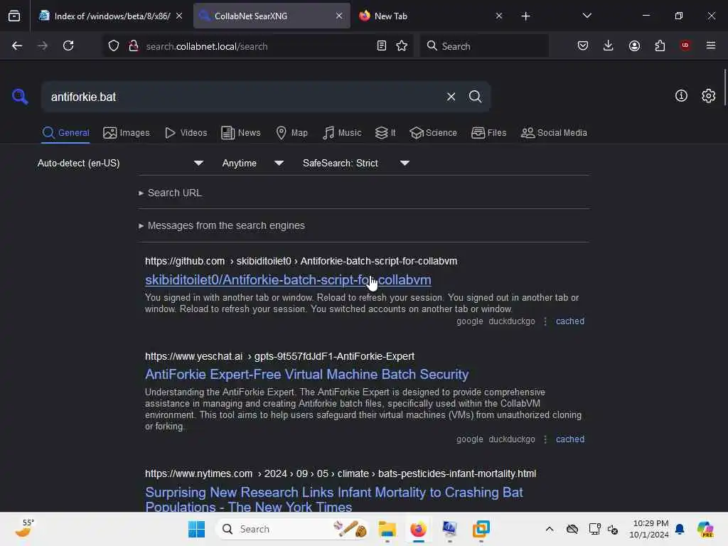Viewport: 728px width, 546px height.
Task: Open the Anytime time range dropdown
Action: pyautogui.click(x=252, y=164)
